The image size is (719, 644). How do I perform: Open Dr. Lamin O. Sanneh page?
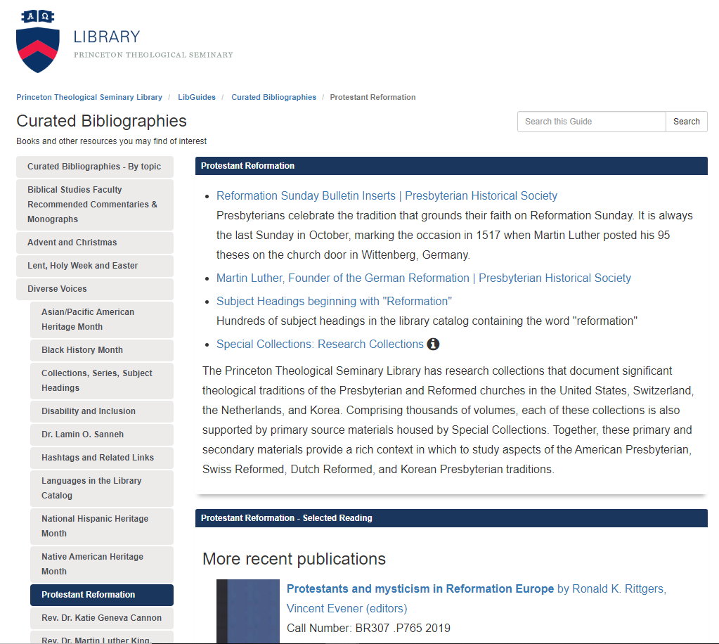(102, 434)
